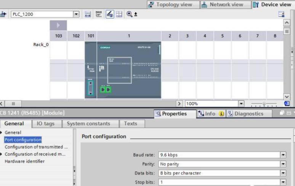
Task: Click the zoom slider handle
Action: click(264, 104)
